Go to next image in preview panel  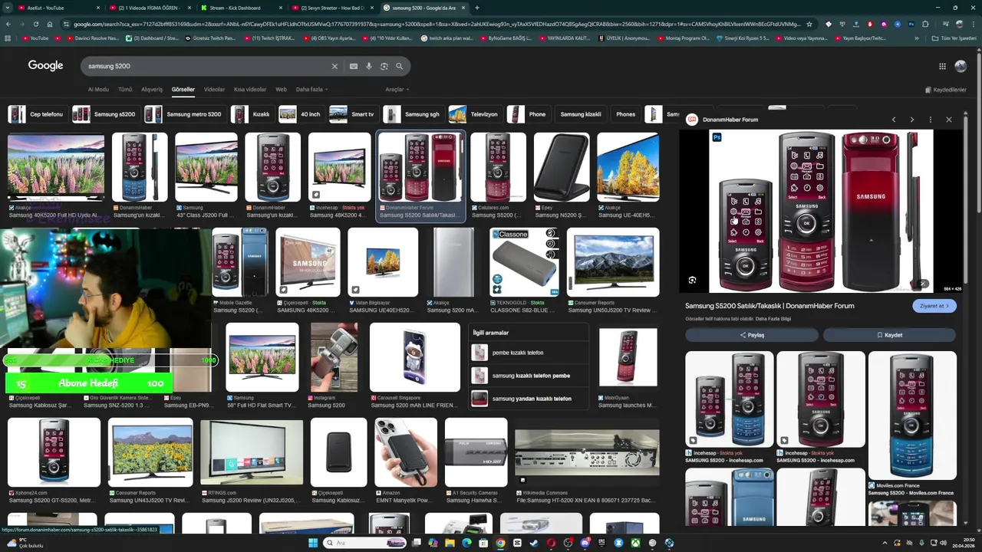point(911,120)
